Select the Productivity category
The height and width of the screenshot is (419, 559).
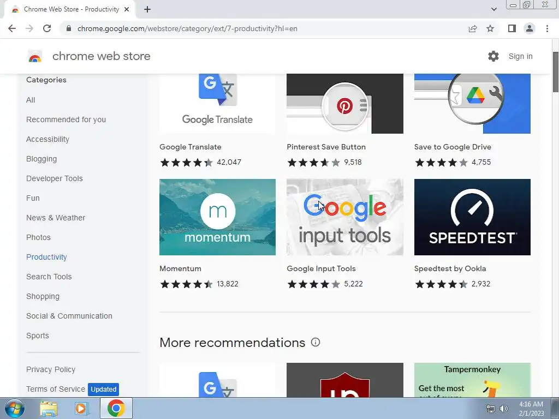click(47, 257)
